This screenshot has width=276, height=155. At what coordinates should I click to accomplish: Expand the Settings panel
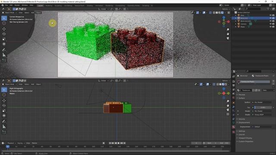(241, 131)
